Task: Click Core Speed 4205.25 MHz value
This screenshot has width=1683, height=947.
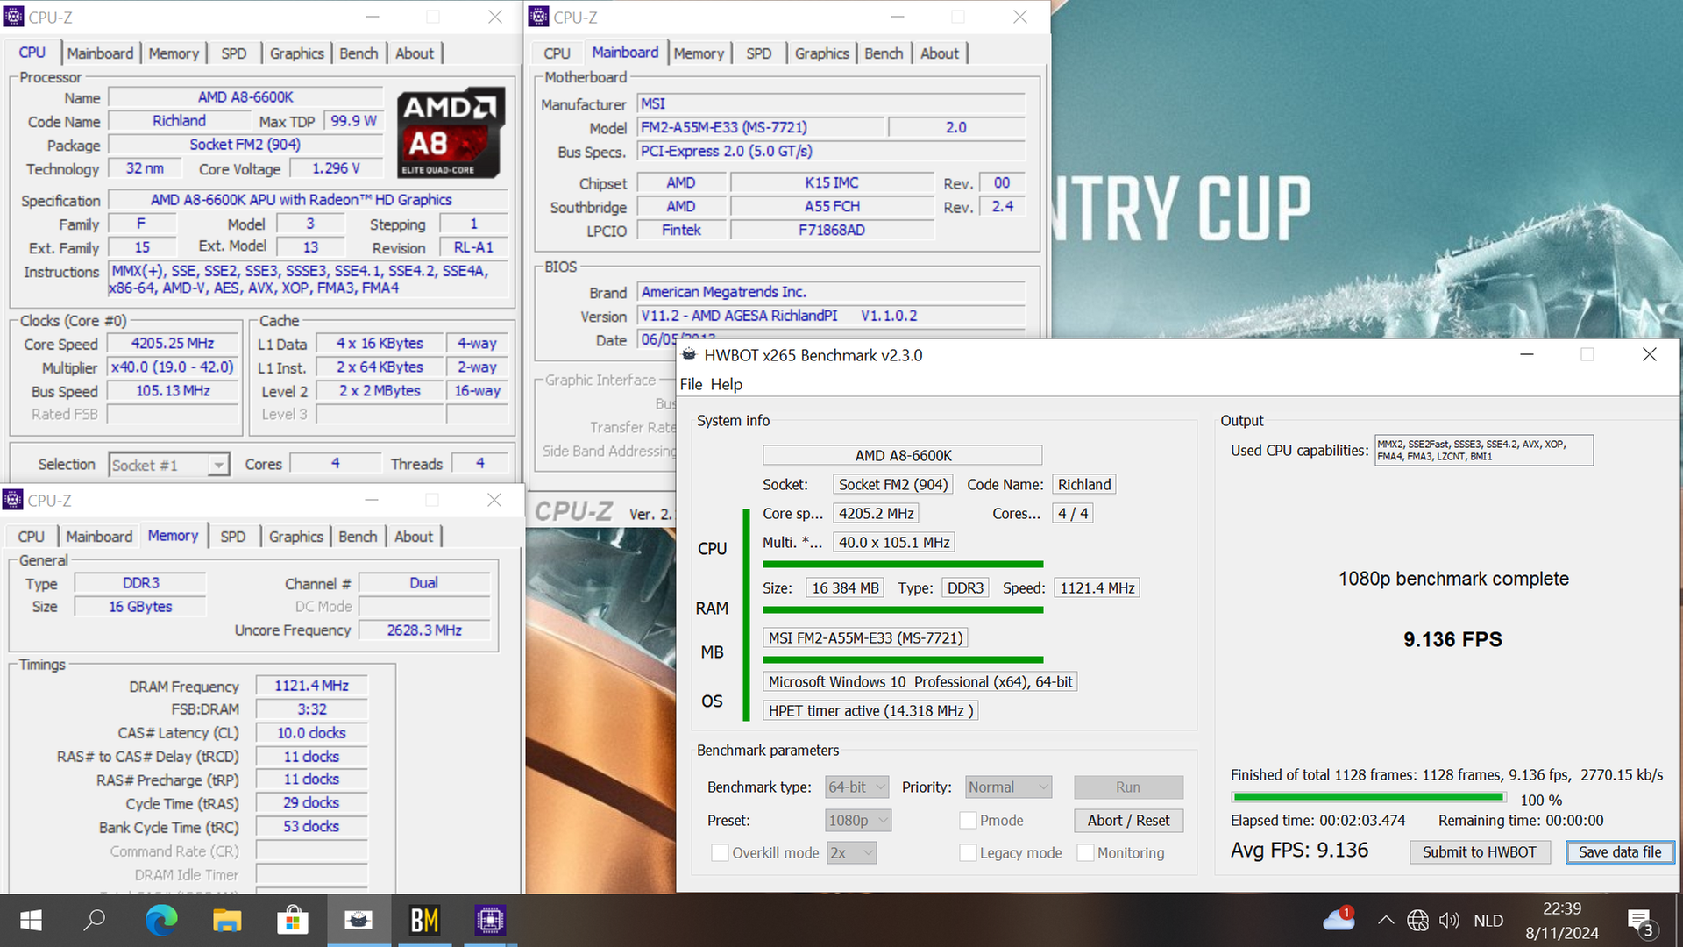Action: tap(173, 344)
